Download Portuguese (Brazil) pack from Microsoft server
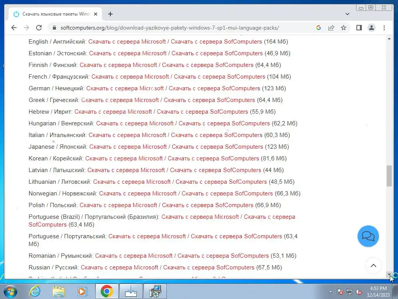Viewport: 398px width, 299px height. (200, 217)
